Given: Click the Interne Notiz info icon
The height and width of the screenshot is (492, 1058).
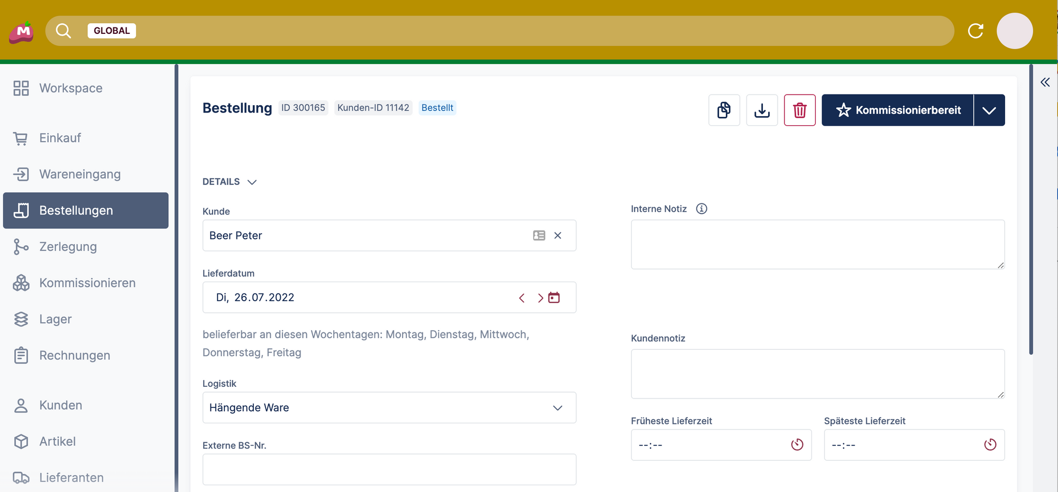Looking at the screenshot, I should (701, 209).
